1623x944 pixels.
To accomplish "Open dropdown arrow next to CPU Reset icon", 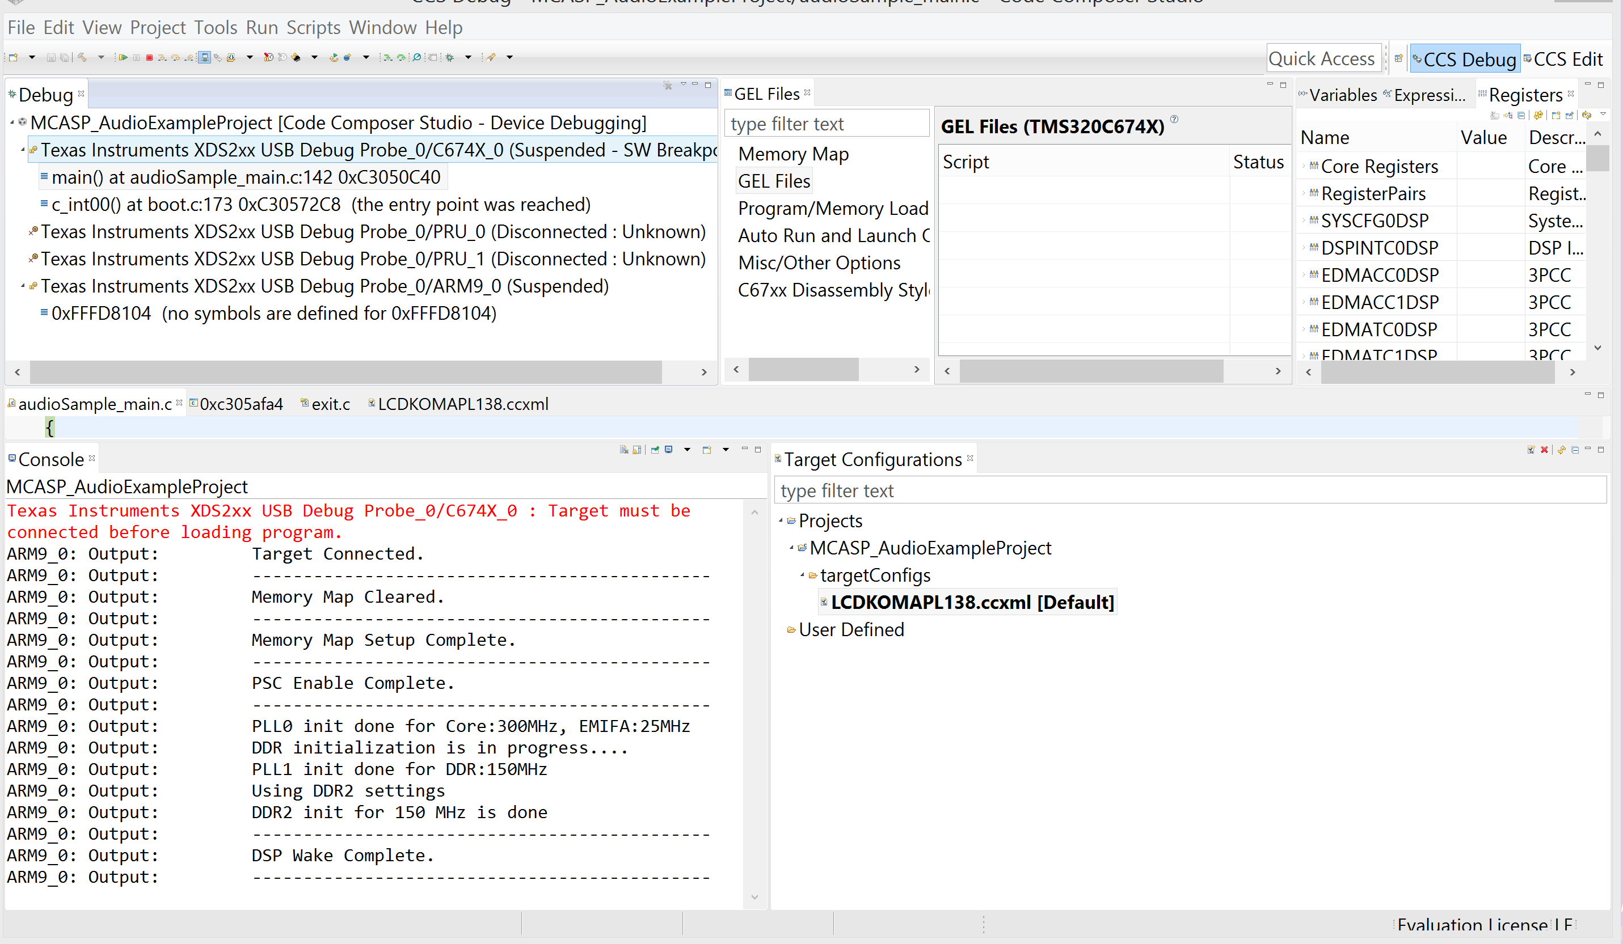I will point(314,57).
